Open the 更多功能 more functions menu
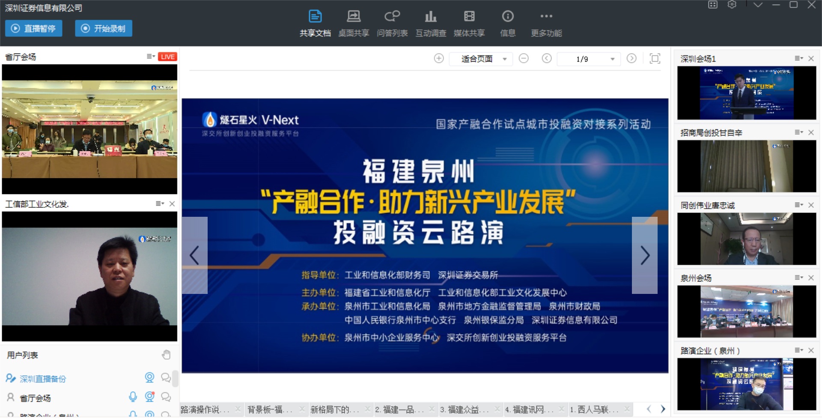 546,23
